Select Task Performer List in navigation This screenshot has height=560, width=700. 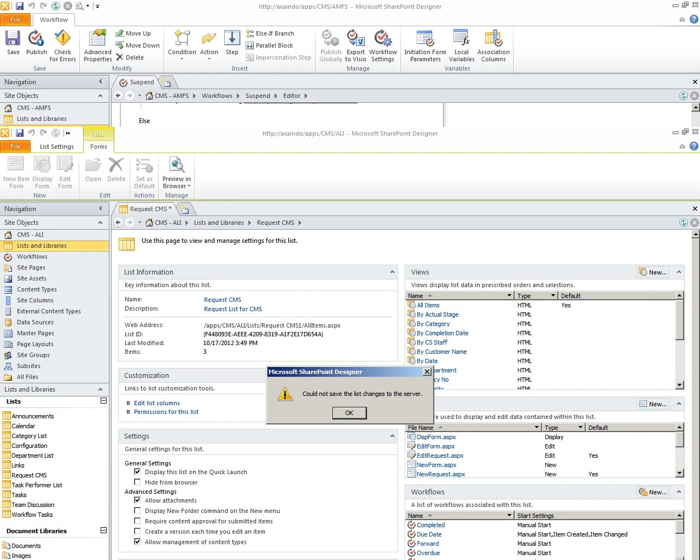37,485
